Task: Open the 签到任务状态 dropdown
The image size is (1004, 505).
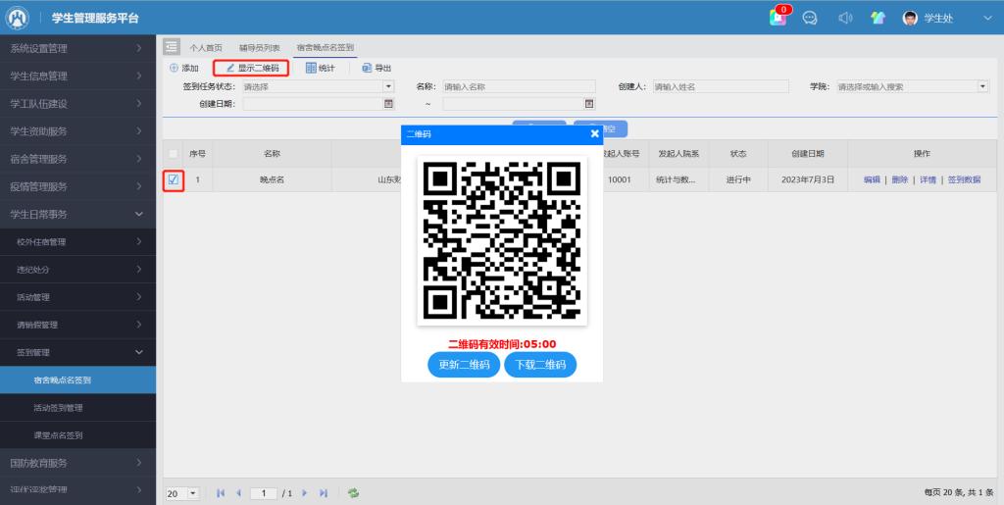Action: click(x=388, y=86)
